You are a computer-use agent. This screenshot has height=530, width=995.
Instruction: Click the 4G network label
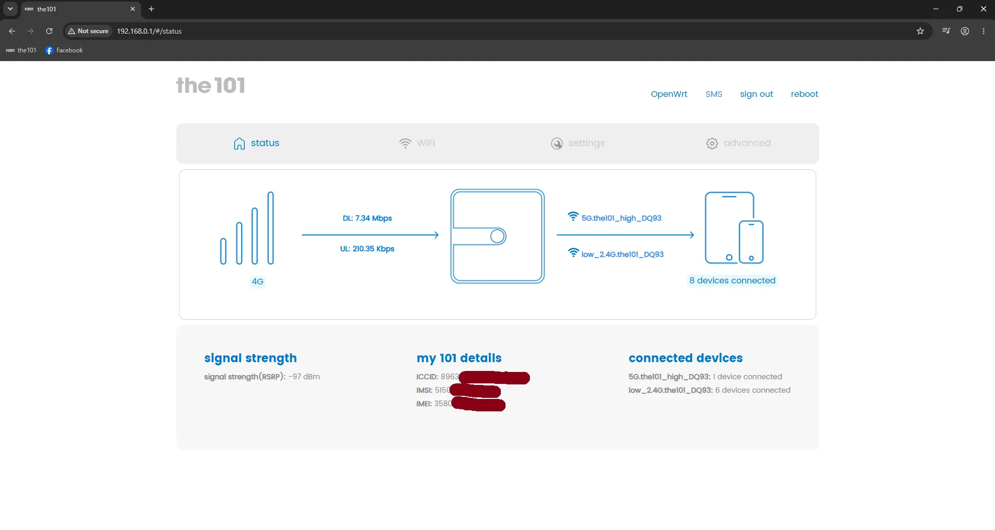click(x=258, y=281)
